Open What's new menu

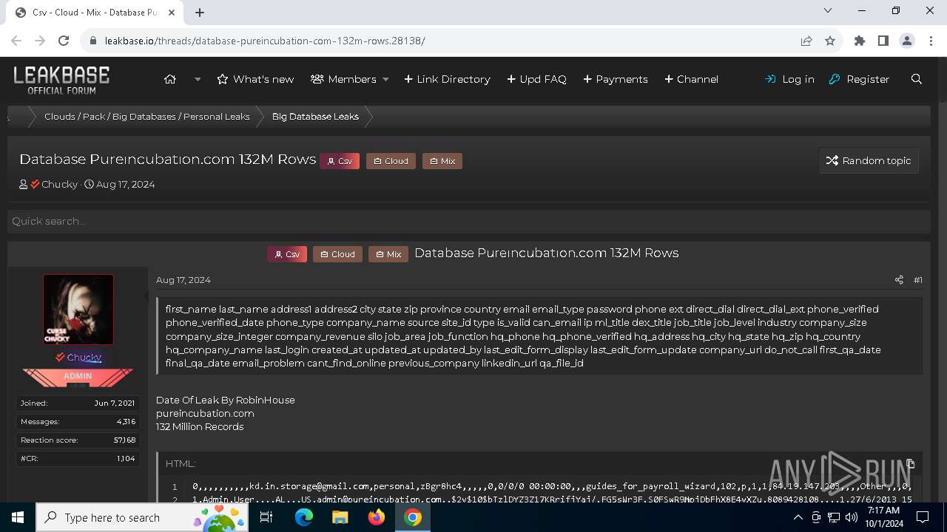pos(255,79)
